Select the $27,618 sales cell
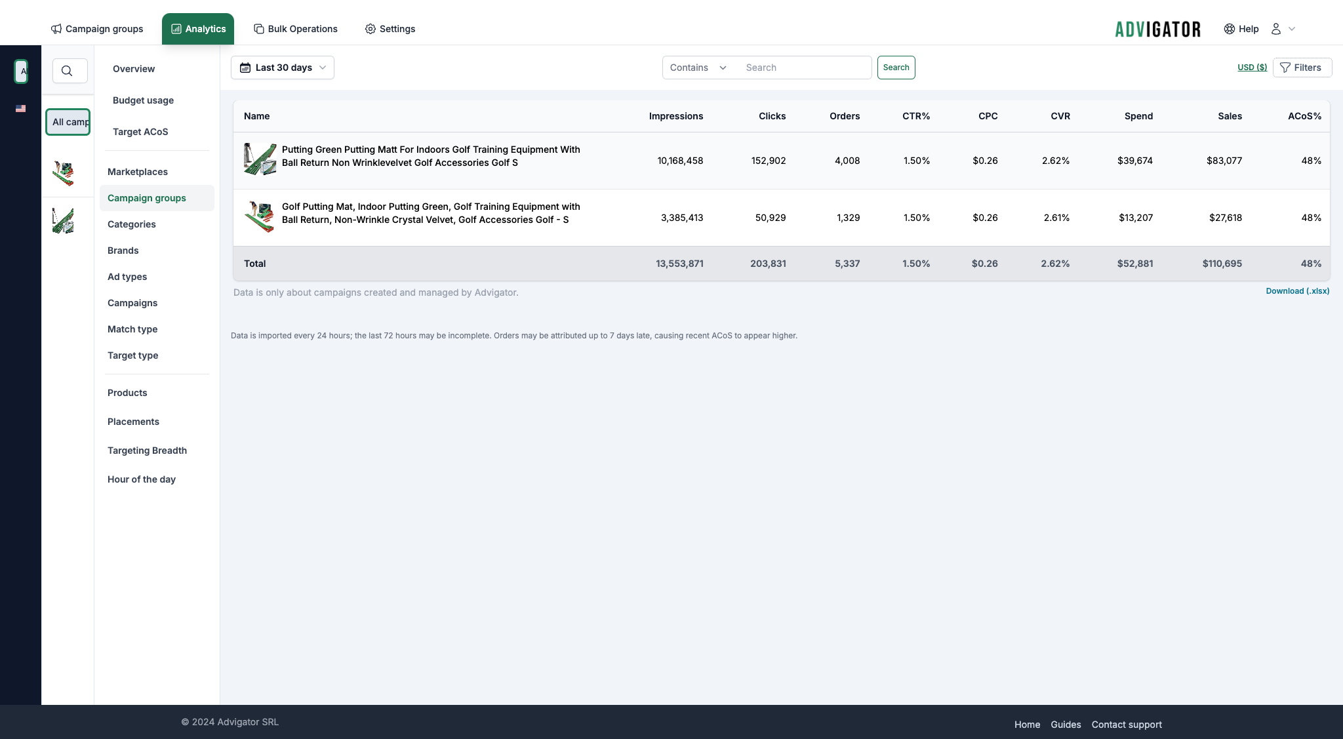 pyautogui.click(x=1226, y=218)
